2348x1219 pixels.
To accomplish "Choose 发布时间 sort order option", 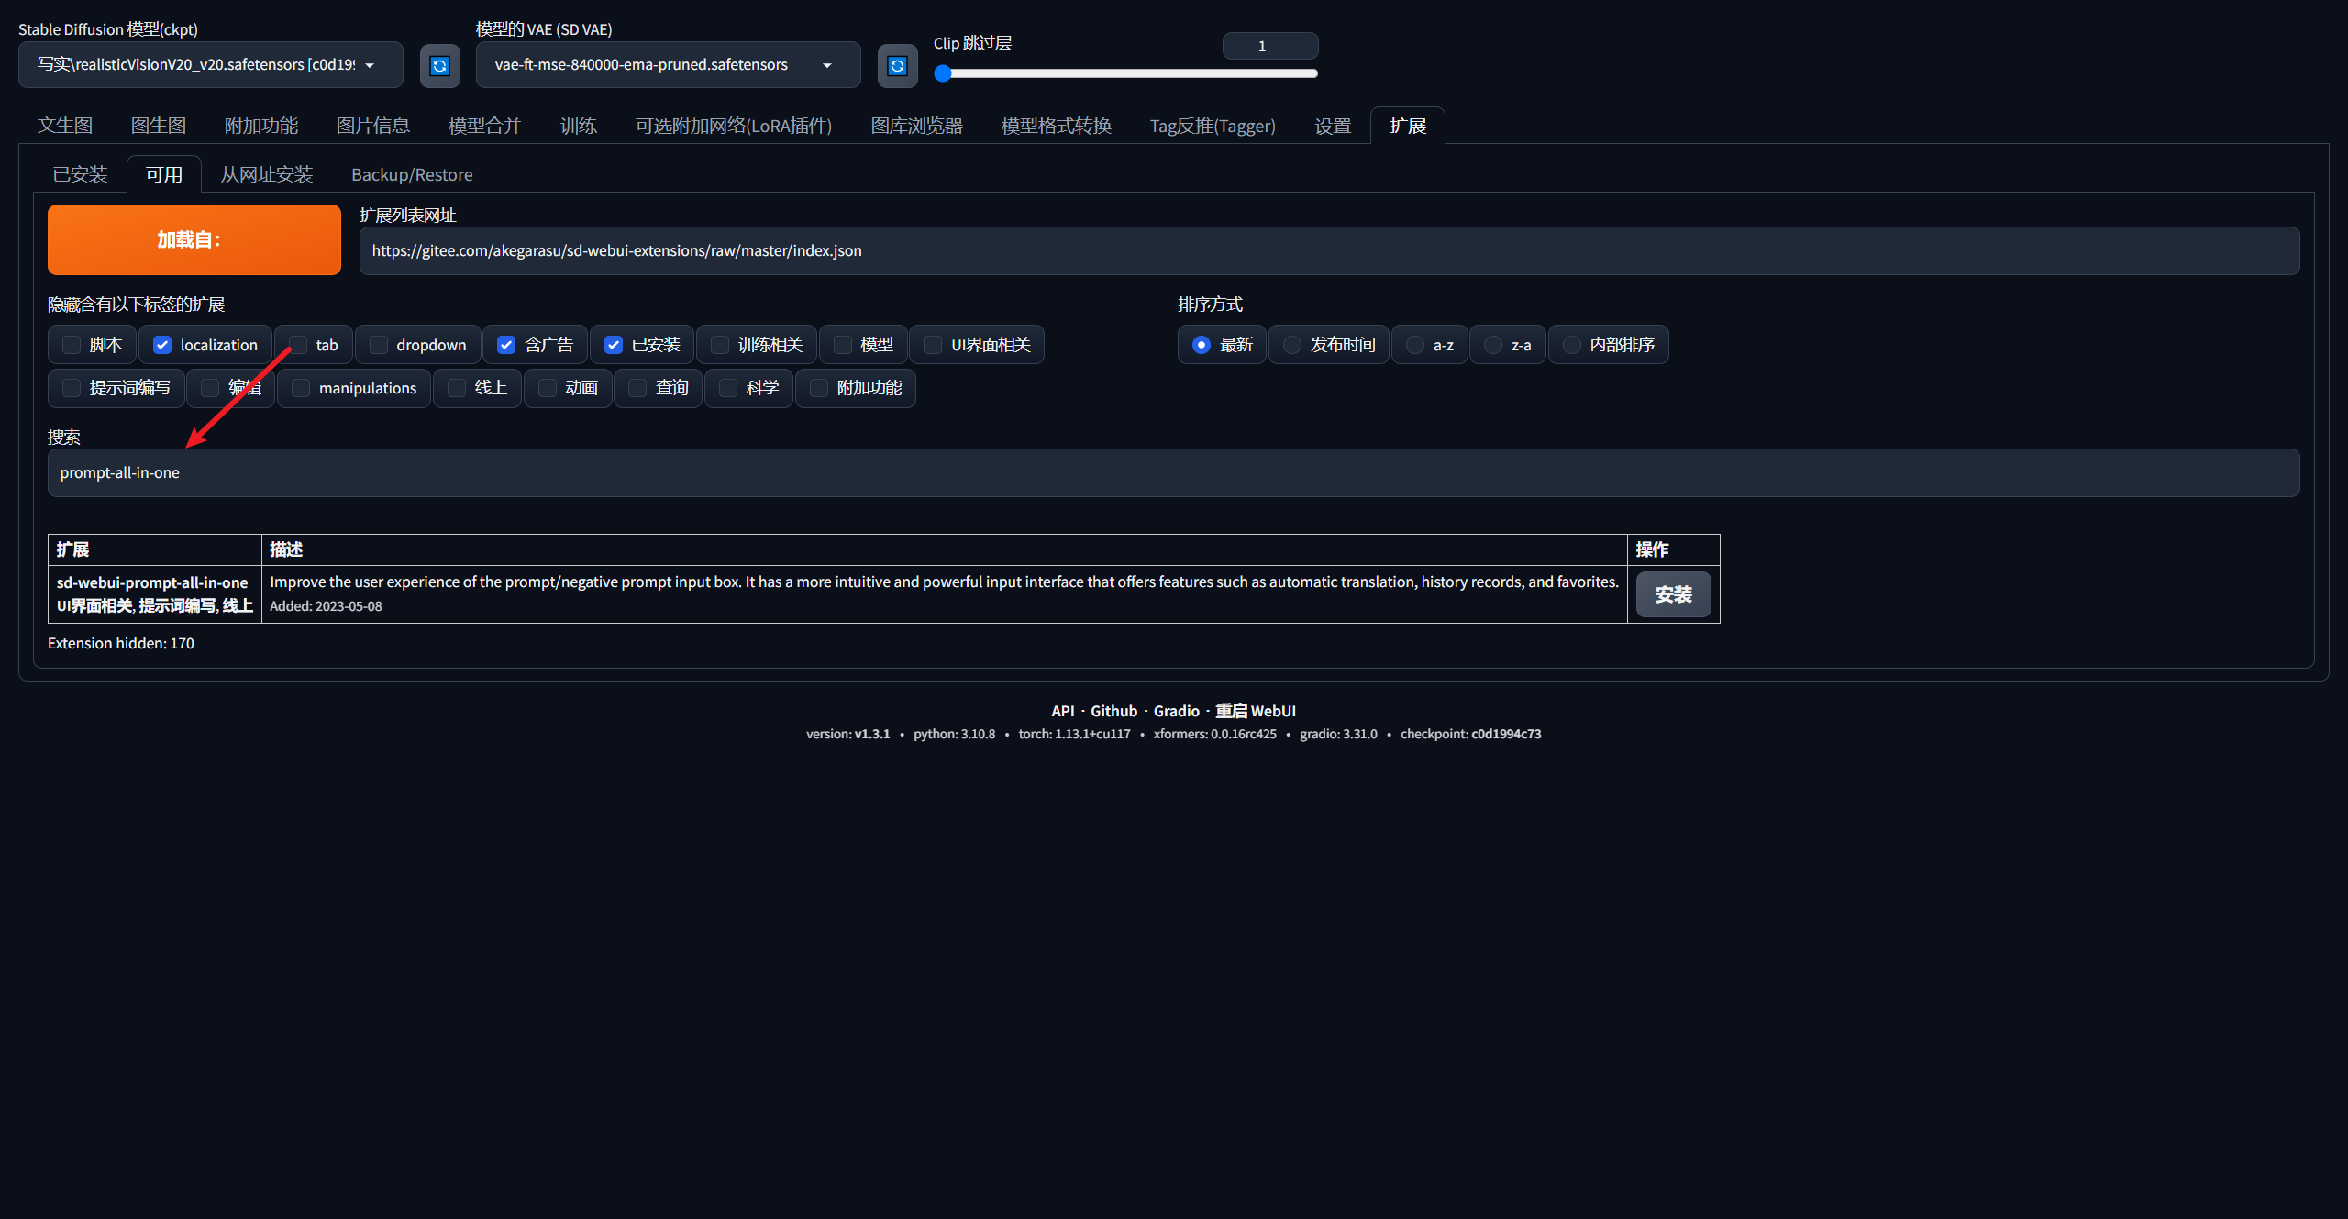I will (x=1292, y=345).
